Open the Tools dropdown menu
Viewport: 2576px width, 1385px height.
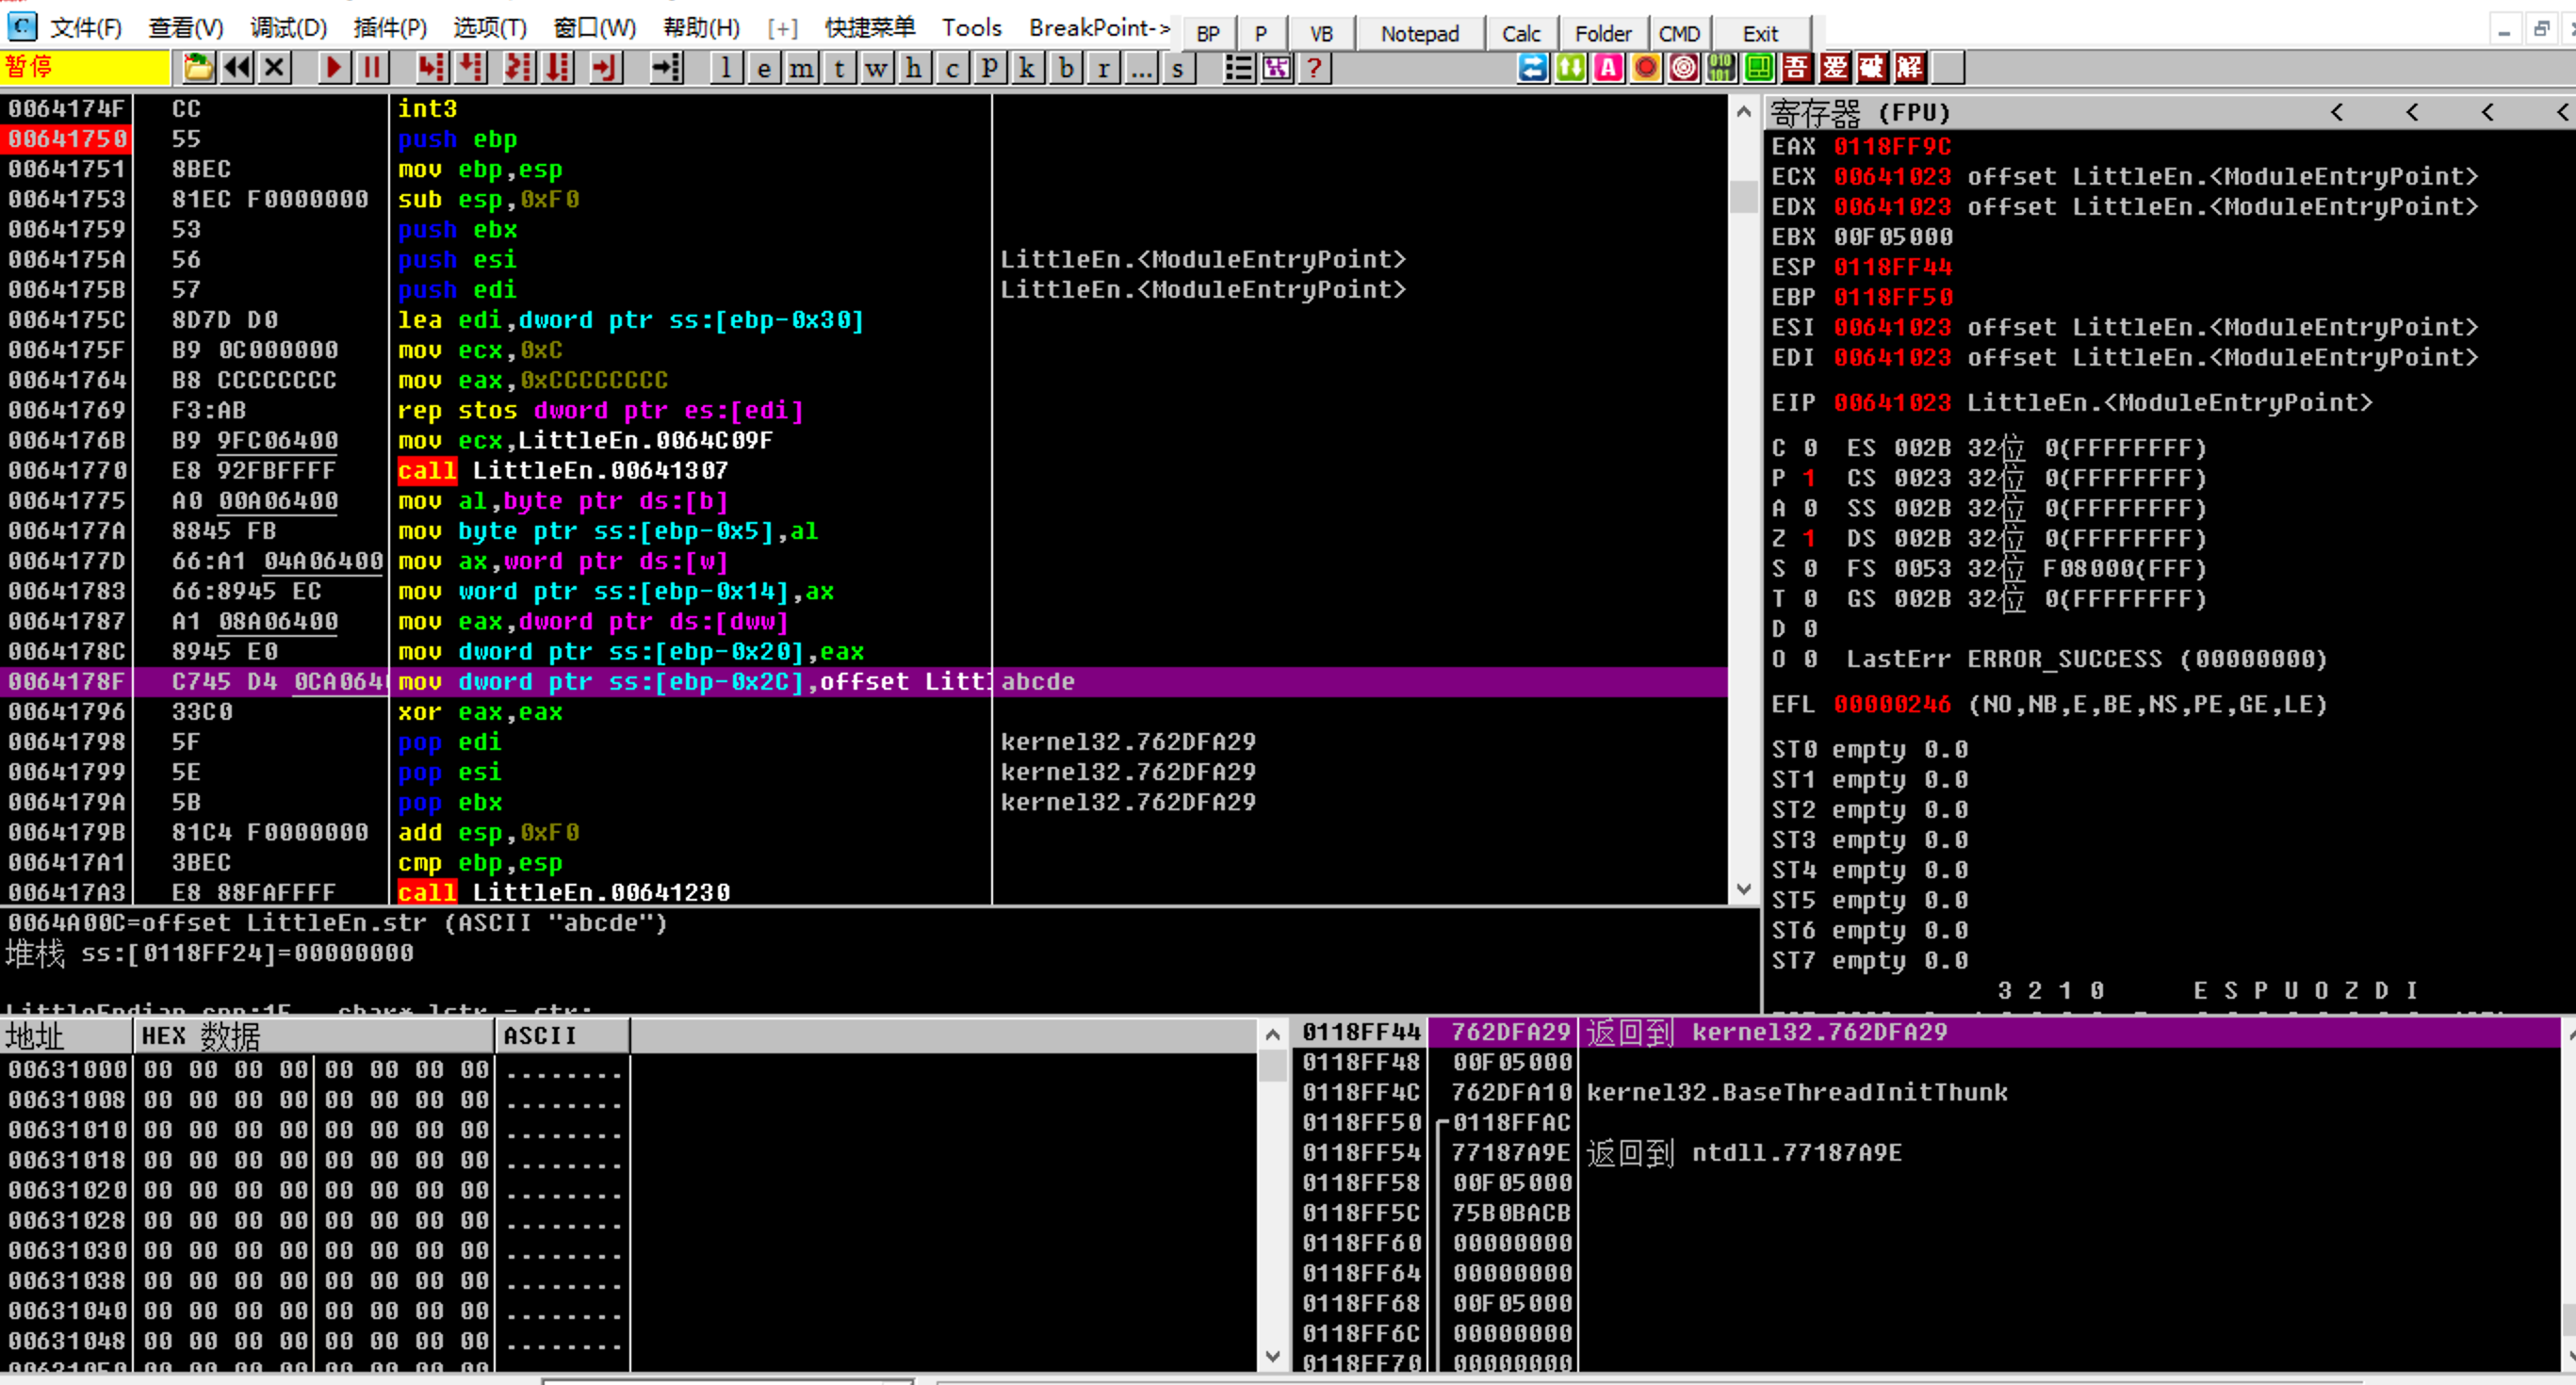tap(972, 28)
